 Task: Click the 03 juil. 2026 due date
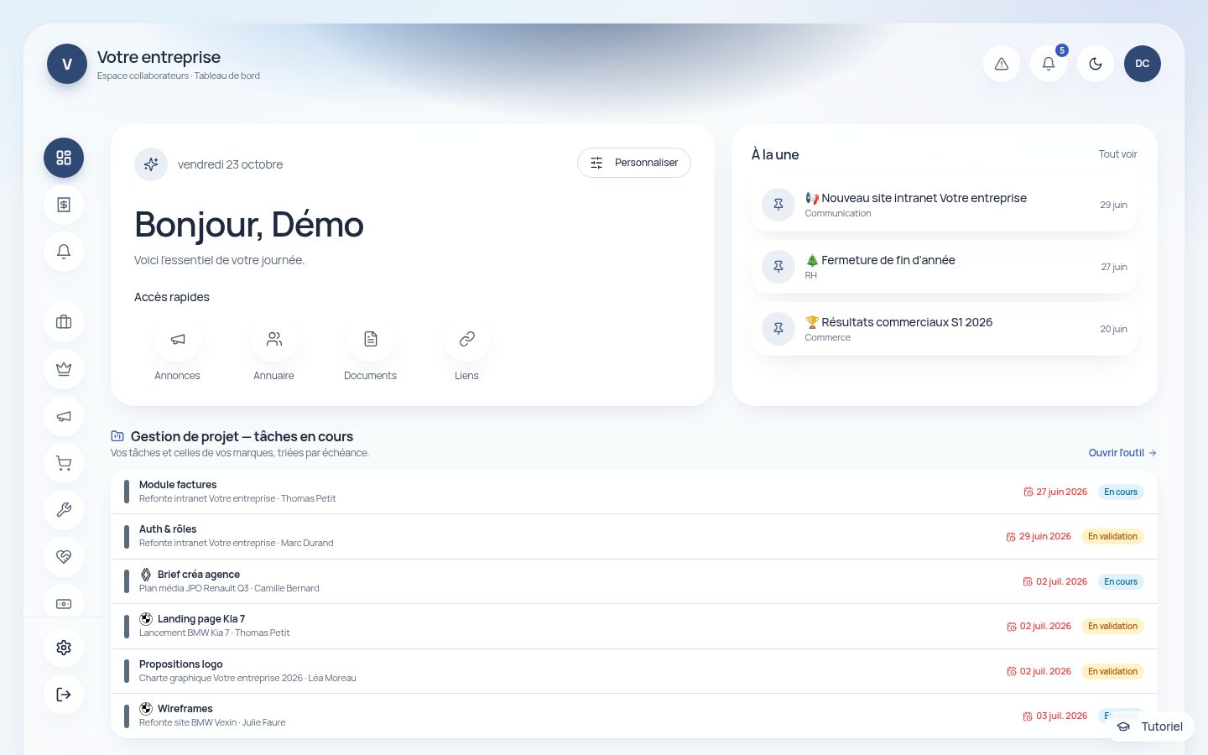1055,716
